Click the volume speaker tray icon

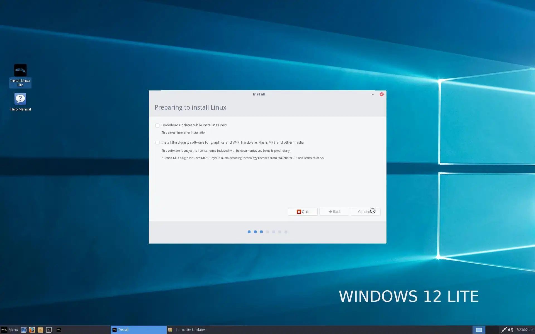point(510,330)
